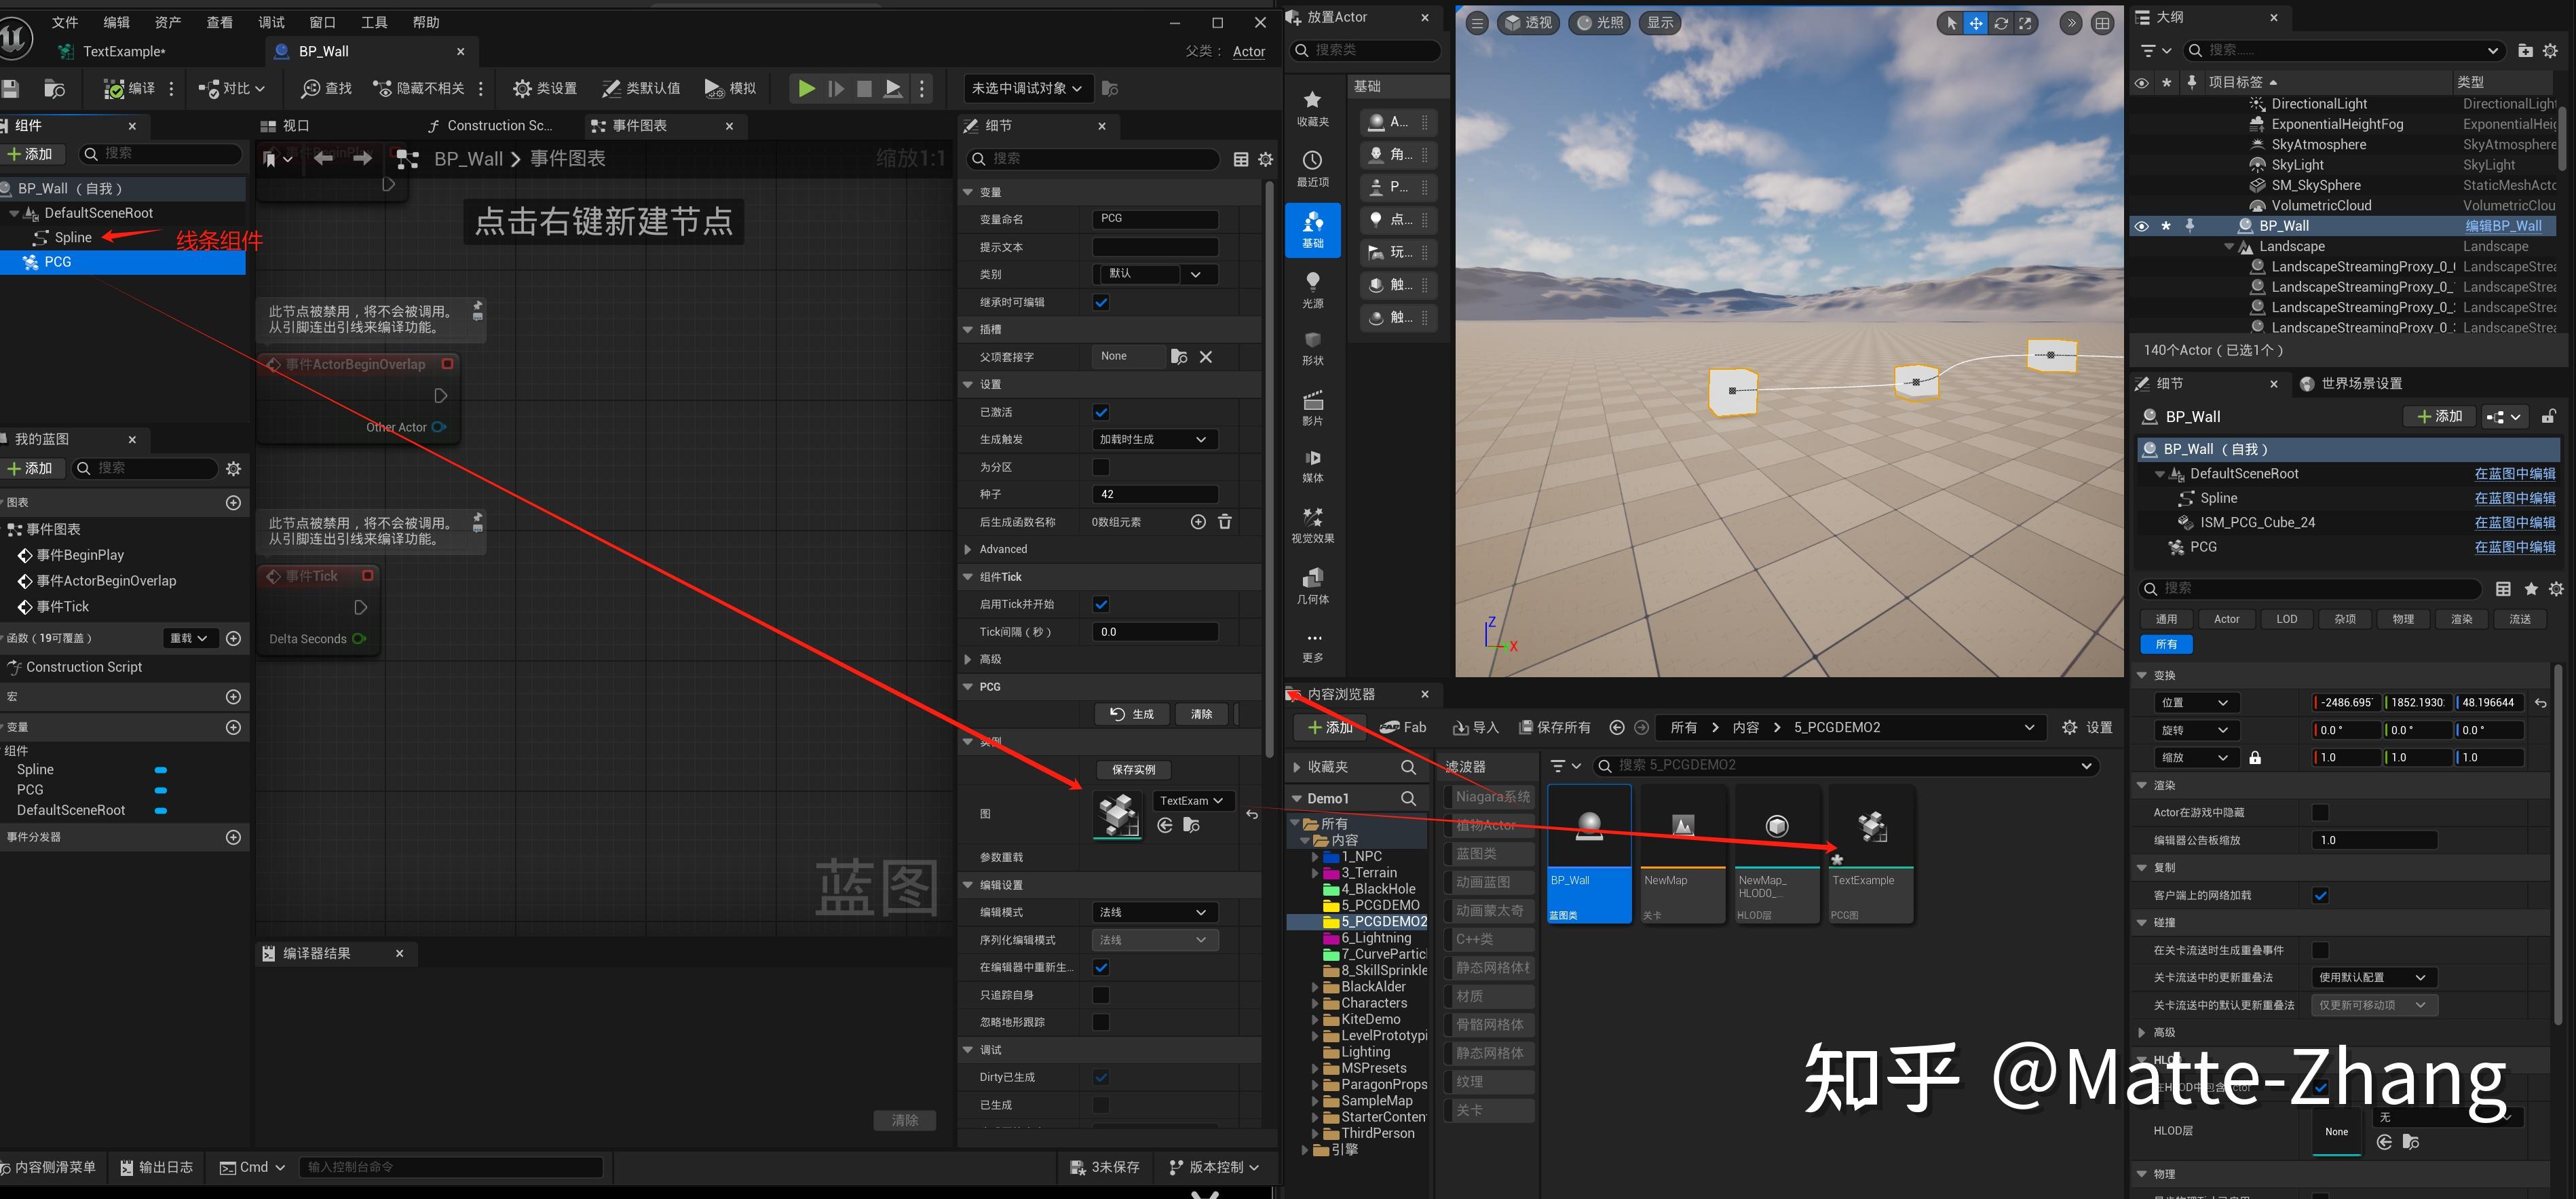Toggle BP_Wall visibility eye in the outliner
2576x1199 pixels.
click(x=2141, y=225)
